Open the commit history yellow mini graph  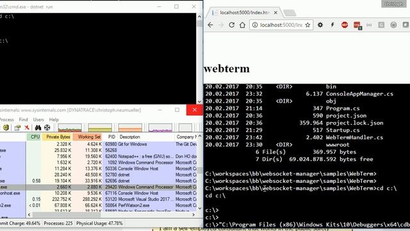tap(100, 128)
